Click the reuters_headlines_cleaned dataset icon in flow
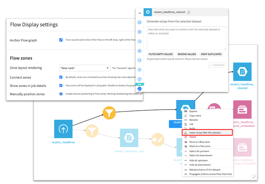 point(242,72)
